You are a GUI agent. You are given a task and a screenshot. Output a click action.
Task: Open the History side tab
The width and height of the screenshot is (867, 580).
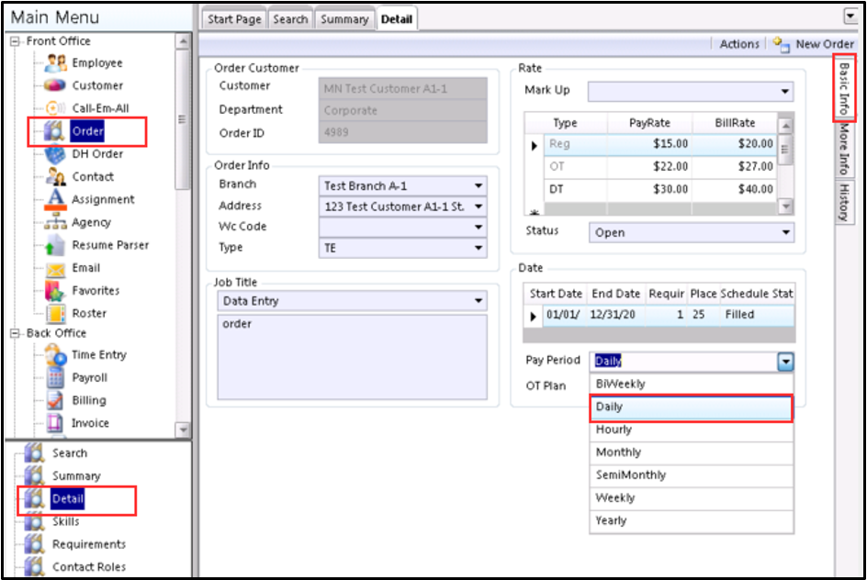coord(844,202)
